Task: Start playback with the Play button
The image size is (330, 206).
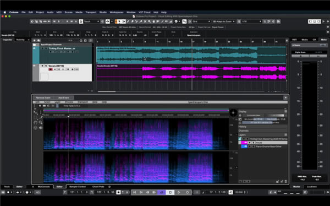Action: tap(179, 192)
